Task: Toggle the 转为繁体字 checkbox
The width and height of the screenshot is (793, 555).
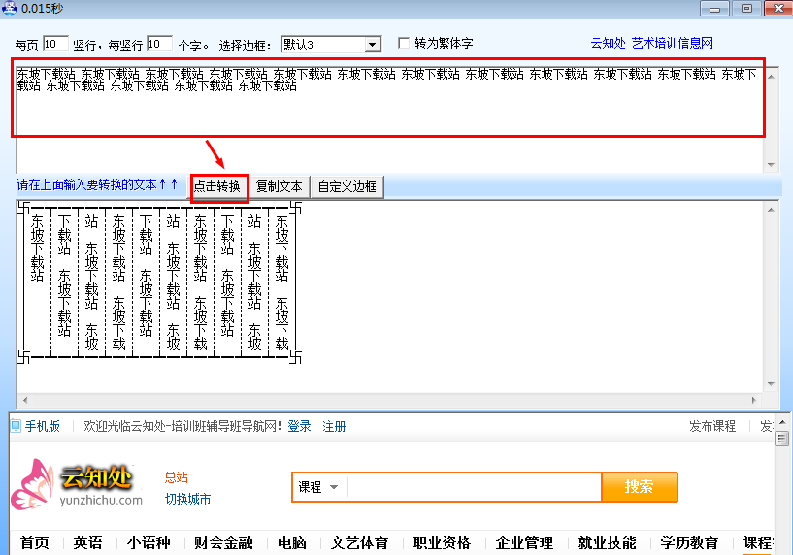Action: [404, 43]
